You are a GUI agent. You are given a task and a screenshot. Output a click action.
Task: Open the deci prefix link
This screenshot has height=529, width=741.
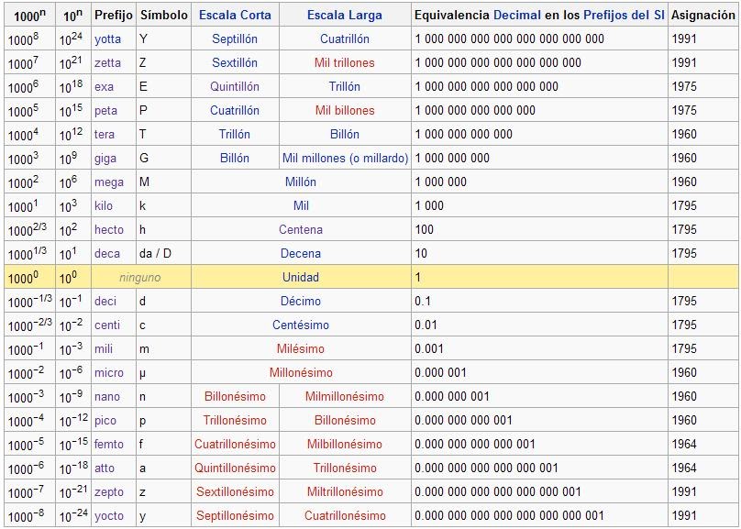pos(105,302)
